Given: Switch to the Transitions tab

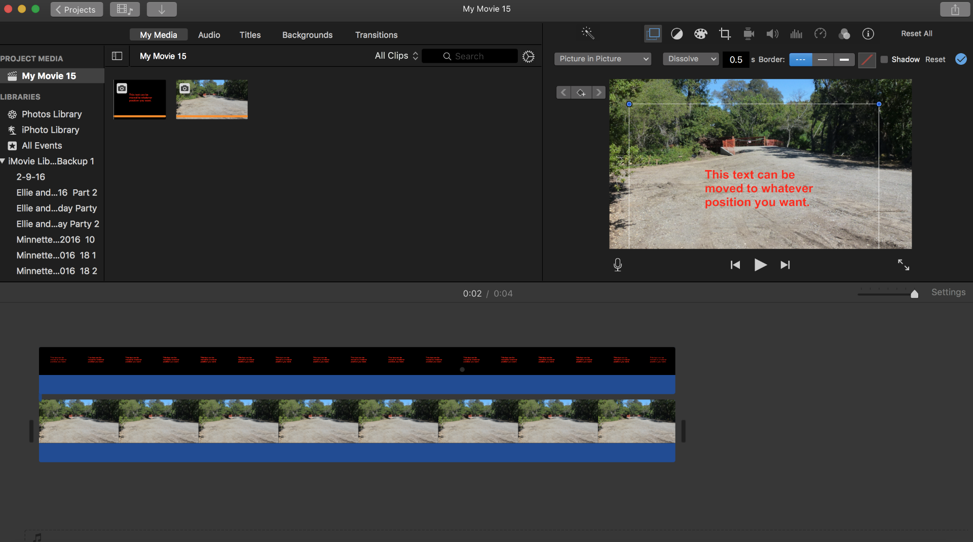Looking at the screenshot, I should point(376,35).
